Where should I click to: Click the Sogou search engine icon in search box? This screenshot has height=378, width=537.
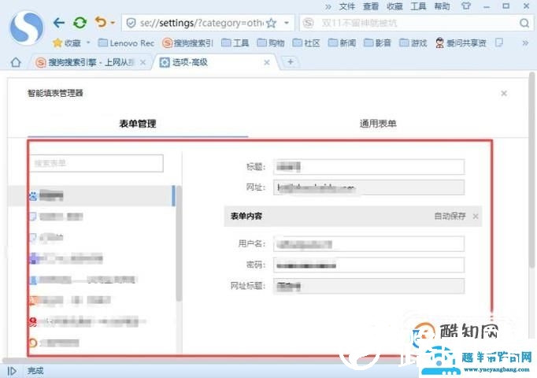coord(308,23)
